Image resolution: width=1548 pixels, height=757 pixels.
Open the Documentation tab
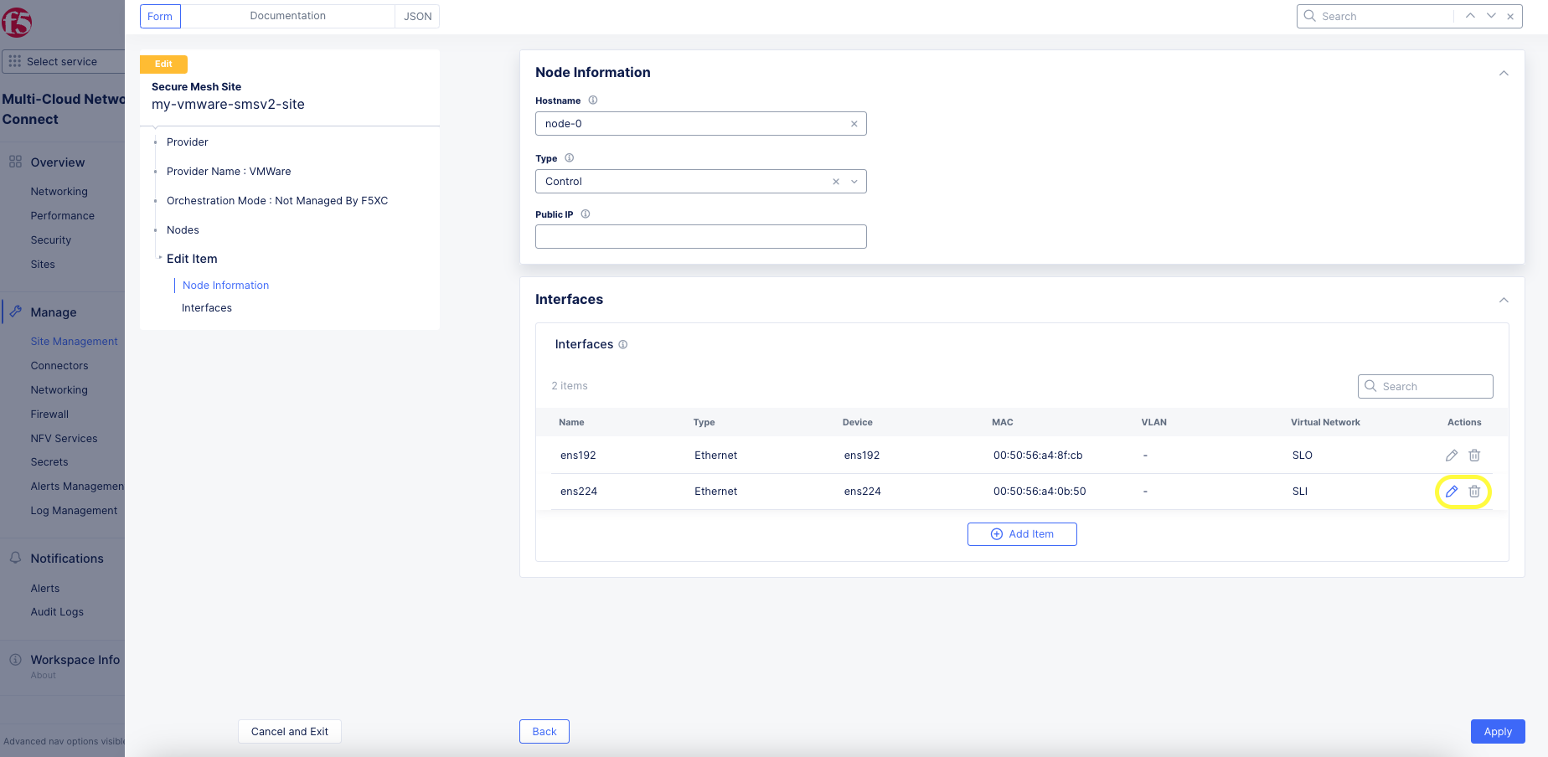pyautogui.click(x=287, y=16)
